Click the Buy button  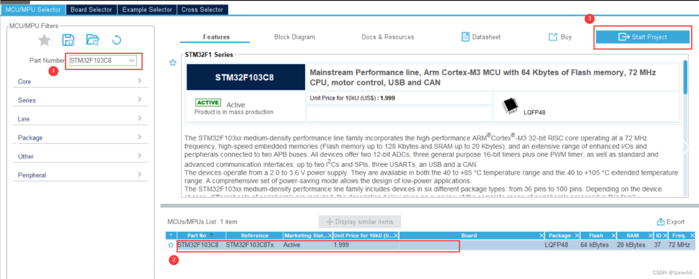coord(560,37)
